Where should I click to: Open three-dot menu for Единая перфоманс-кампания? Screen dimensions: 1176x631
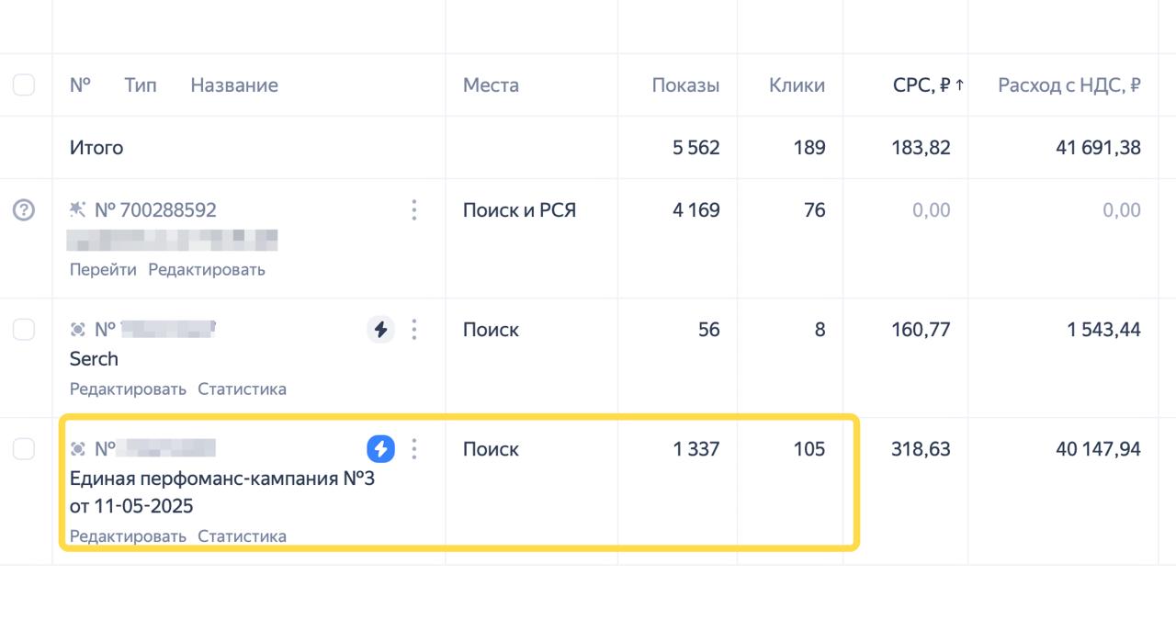coord(414,448)
